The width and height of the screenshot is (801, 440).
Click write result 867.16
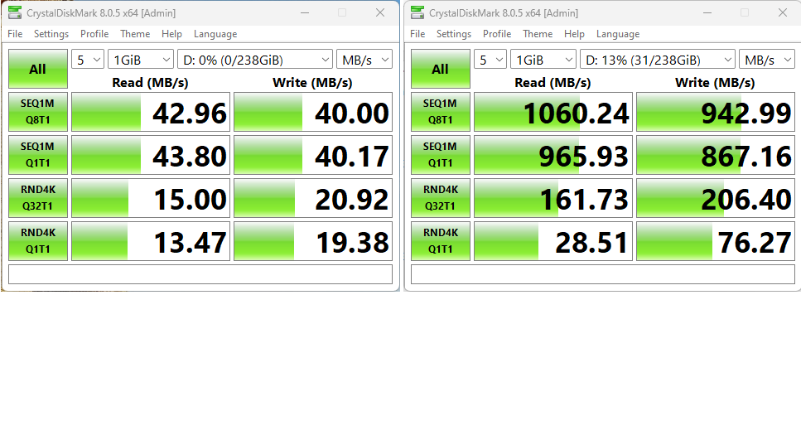click(x=716, y=155)
